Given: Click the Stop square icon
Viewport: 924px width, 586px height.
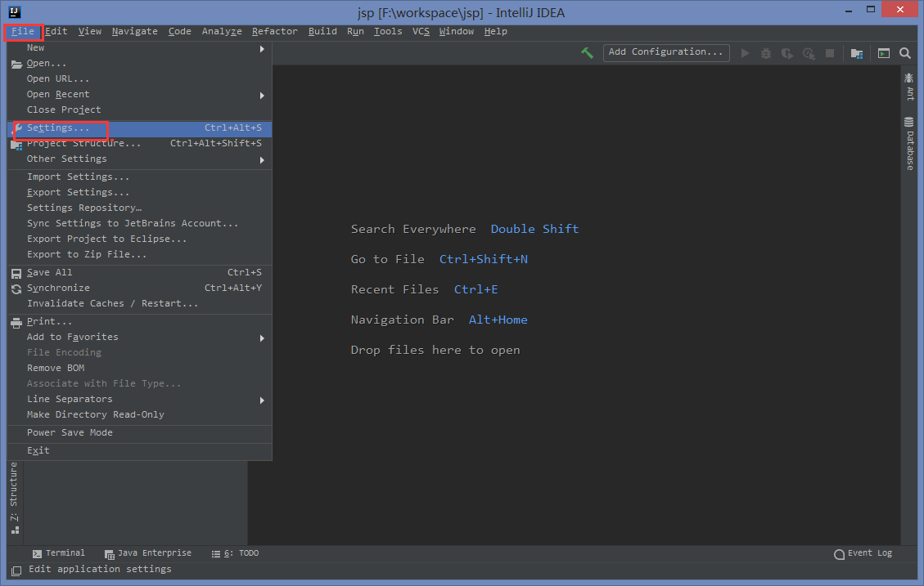Looking at the screenshot, I should click(x=830, y=53).
